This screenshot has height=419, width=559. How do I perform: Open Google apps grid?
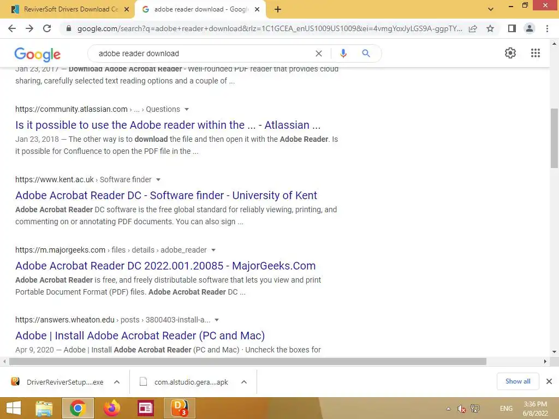point(536,53)
